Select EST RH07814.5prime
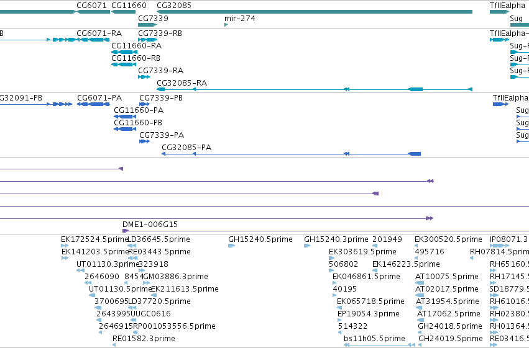Screen dimensions: 529x348 pyautogui.click(x=499, y=252)
